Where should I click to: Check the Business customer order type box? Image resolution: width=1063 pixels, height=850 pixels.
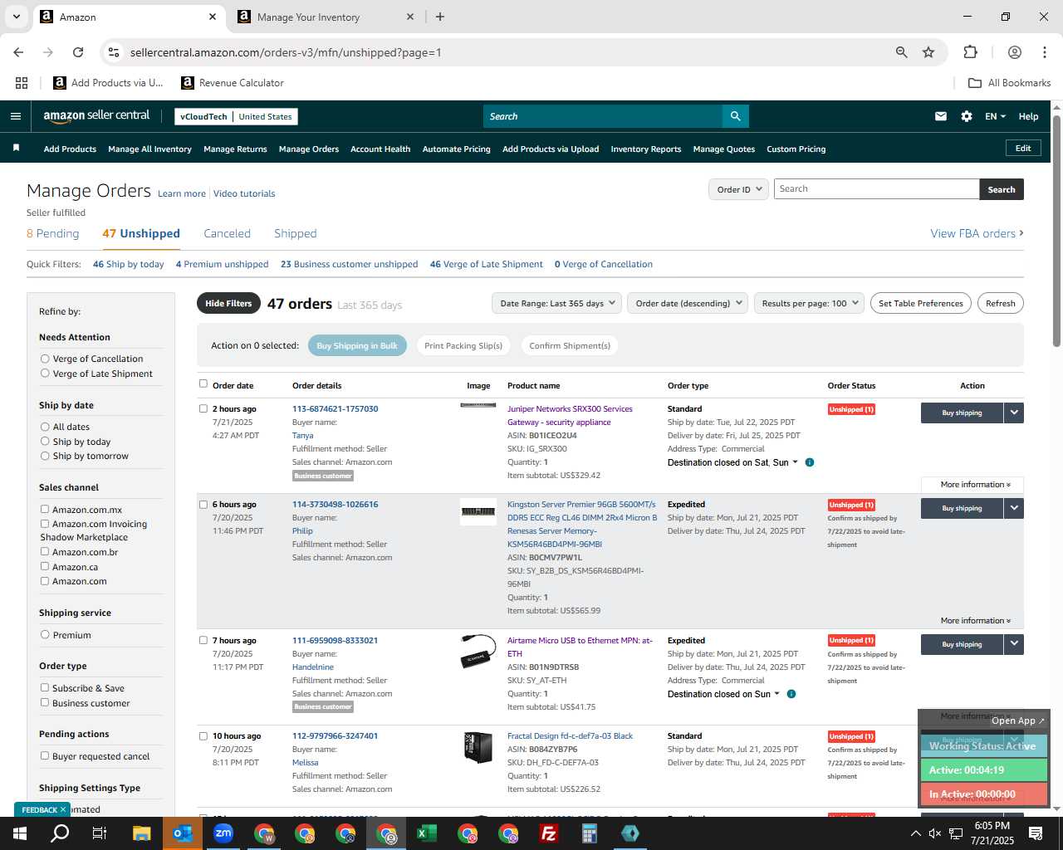click(x=45, y=703)
